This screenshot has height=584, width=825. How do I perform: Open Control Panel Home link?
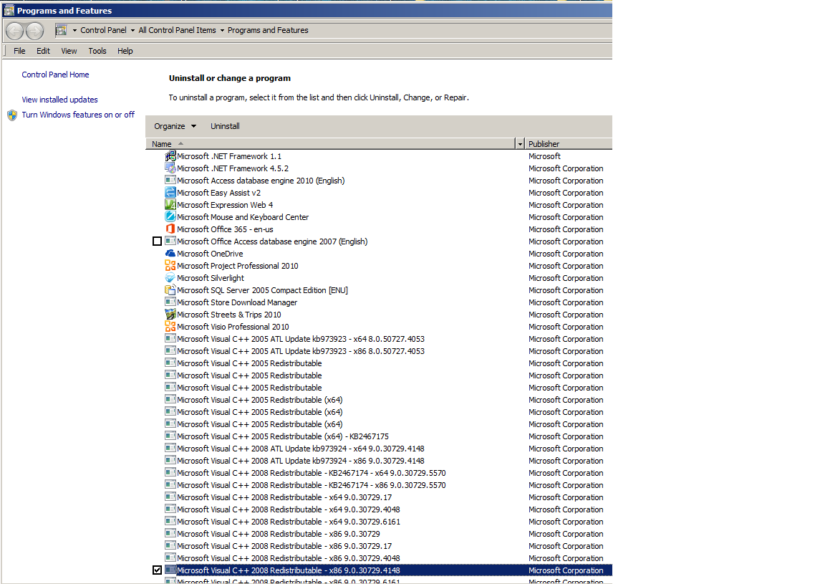(x=55, y=75)
